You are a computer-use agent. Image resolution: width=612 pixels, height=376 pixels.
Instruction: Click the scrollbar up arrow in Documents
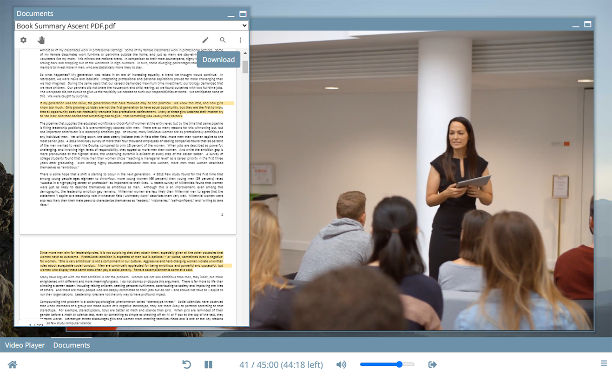pyautogui.click(x=245, y=53)
